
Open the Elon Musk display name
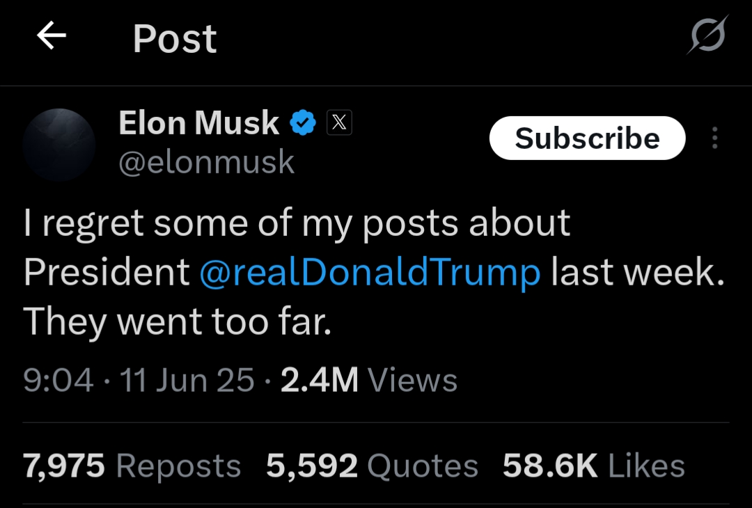(198, 124)
